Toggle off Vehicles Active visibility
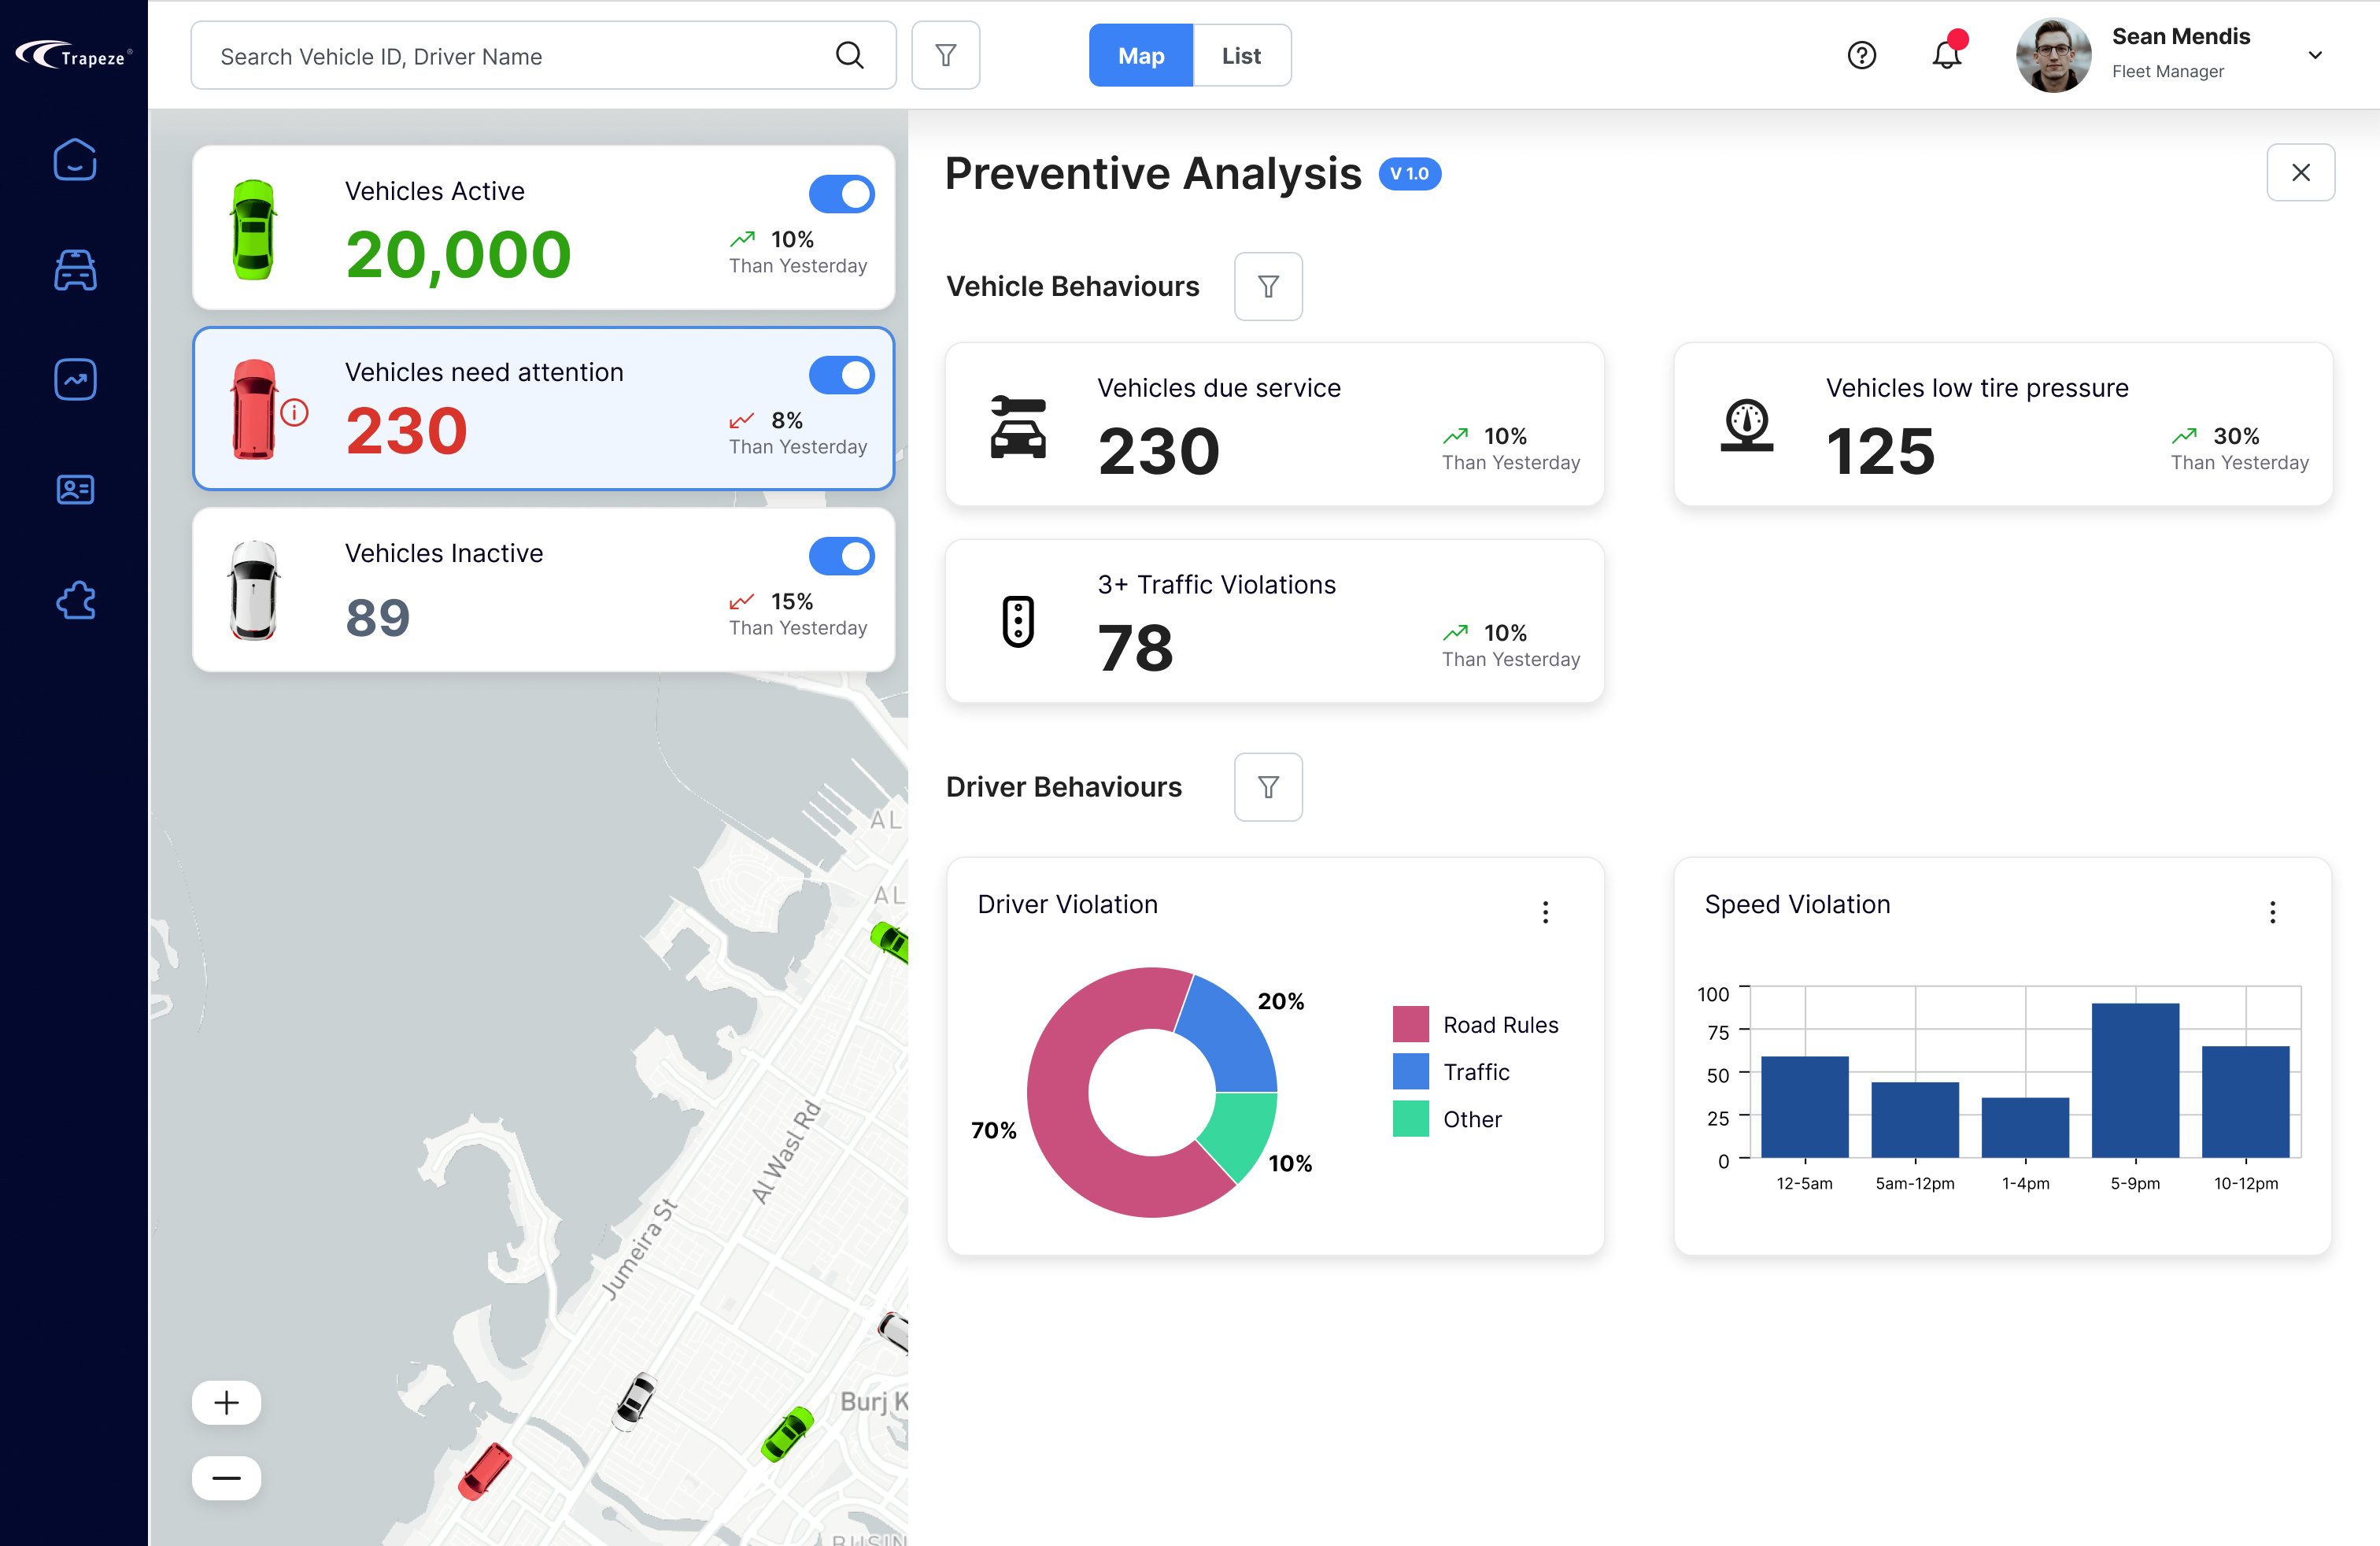The image size is (2380, 1546). coord(842,194)
